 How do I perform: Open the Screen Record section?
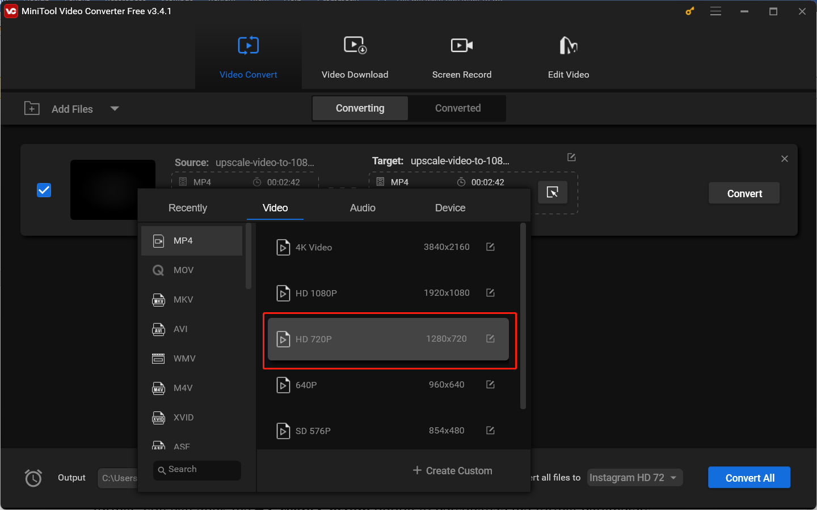(x=462, y=57)
